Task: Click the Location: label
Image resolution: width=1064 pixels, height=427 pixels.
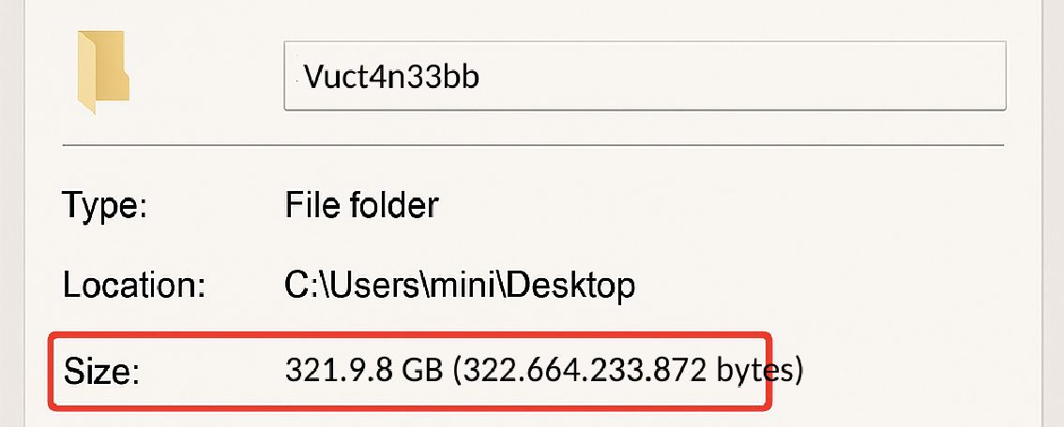Action: tap(133, 285)
